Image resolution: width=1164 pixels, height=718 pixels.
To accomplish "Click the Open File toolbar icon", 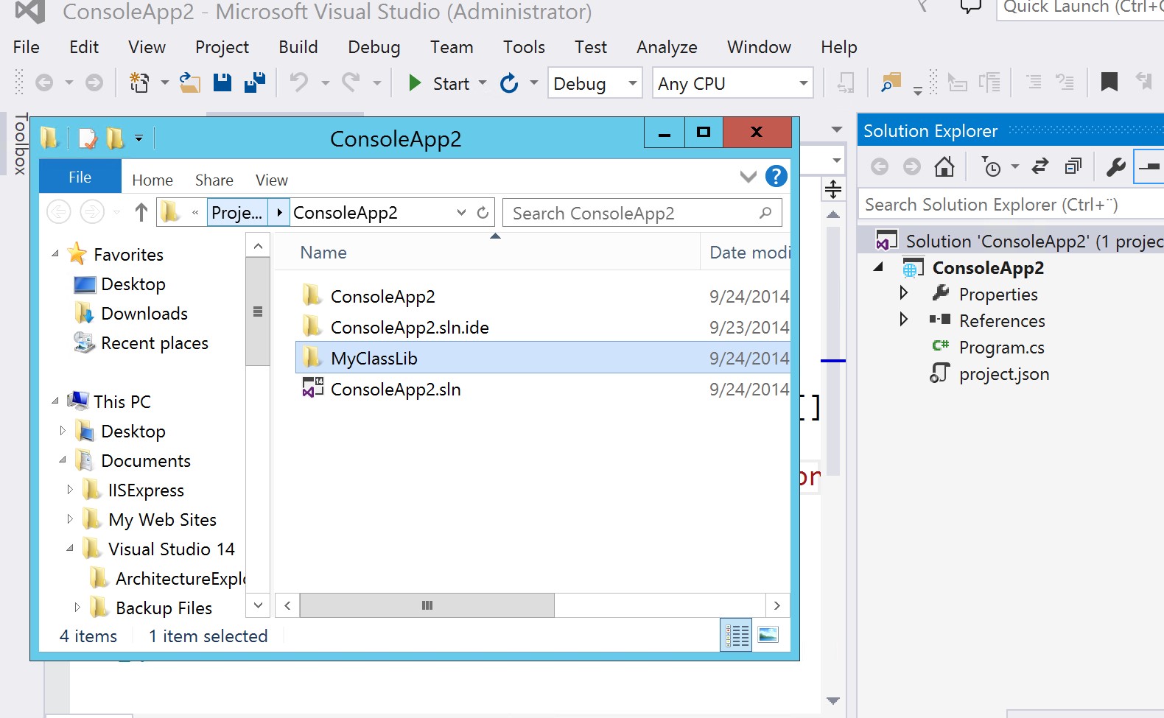I will click(x=190, y=83).
